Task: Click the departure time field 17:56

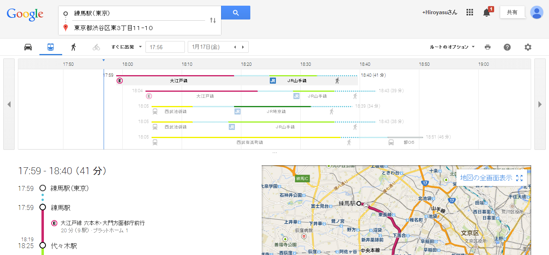Action: click(165, 47)
